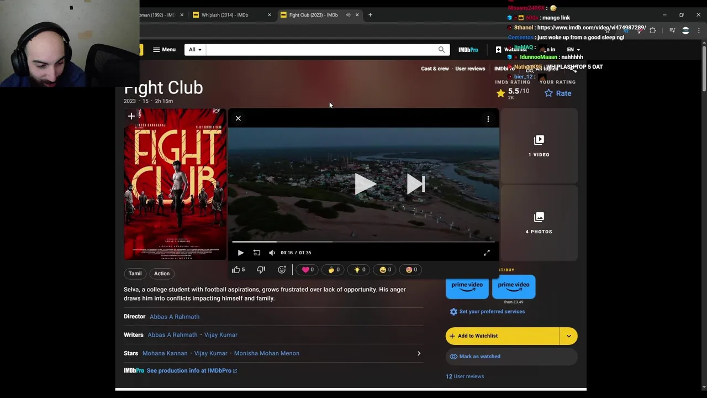Screen dimensions: 707x398
Task: Select the Action genre chip
Action: coord(162,274)
